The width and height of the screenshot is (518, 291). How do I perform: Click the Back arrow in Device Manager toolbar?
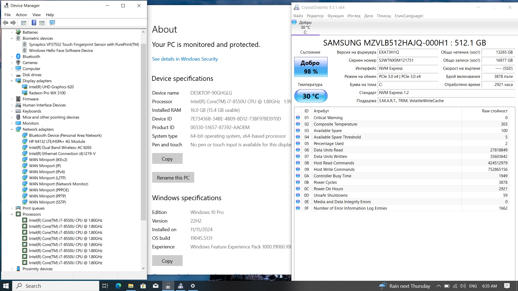(5, 23)
